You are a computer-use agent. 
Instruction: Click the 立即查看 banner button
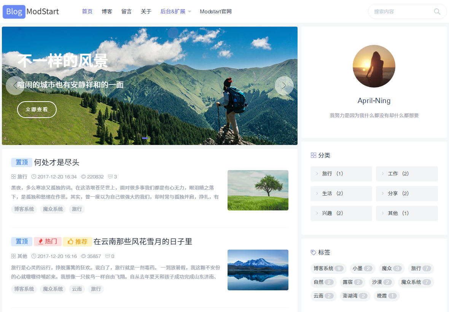pos(37,110)
